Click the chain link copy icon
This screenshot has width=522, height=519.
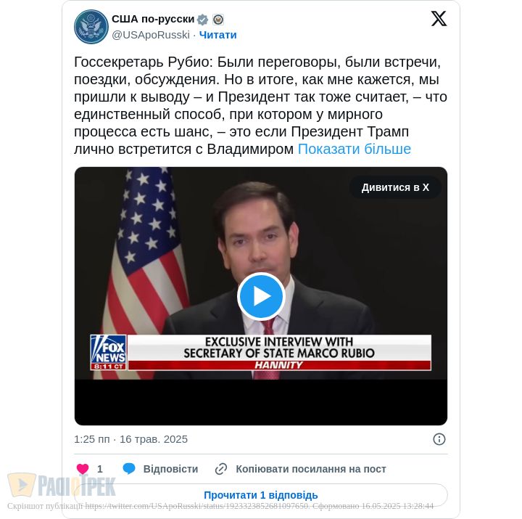[x=221, y=469]
